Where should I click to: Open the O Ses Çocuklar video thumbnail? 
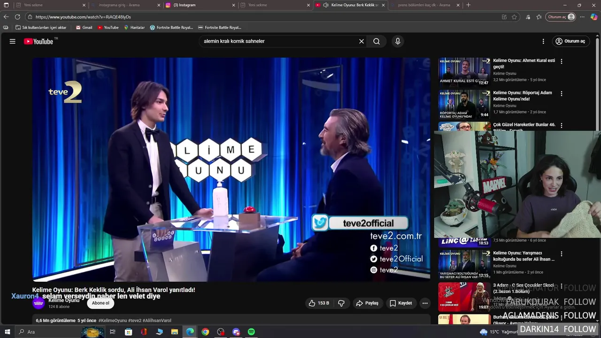(464, 296)
